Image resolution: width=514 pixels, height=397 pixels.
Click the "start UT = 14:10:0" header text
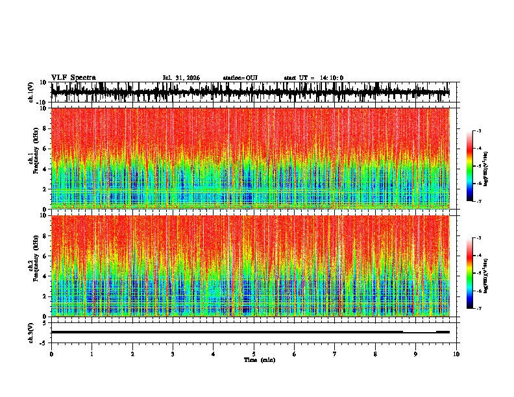click(313, 78)
